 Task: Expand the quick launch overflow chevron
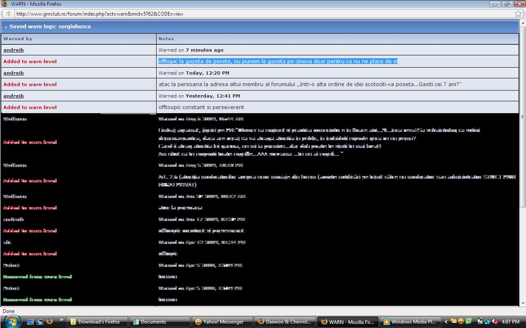pyautogui.click(x=62, y=320)
